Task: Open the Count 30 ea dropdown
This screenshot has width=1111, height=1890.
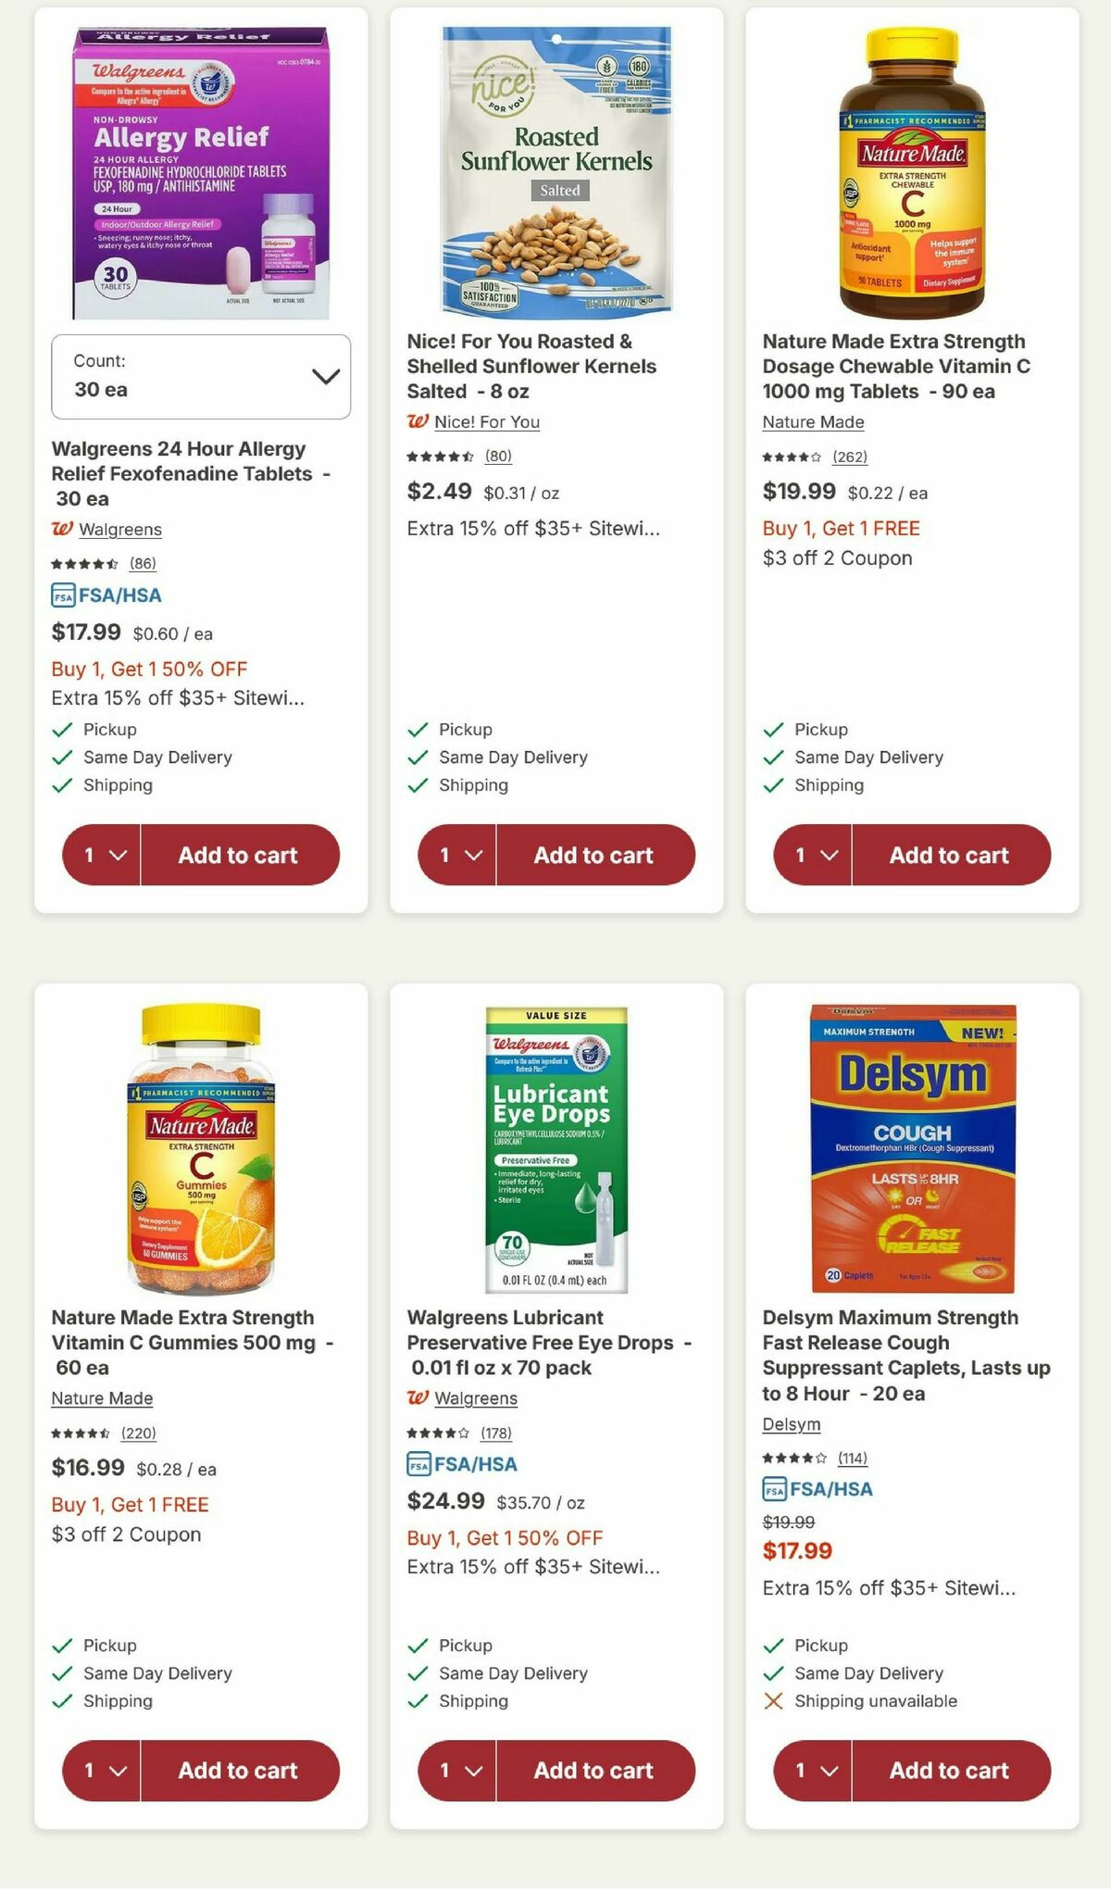Action: click(x=201, y=377)
